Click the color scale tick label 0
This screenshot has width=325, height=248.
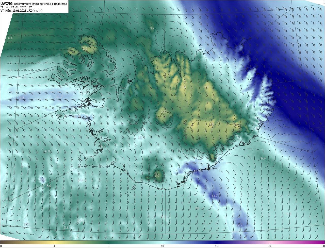click(1, 246)
